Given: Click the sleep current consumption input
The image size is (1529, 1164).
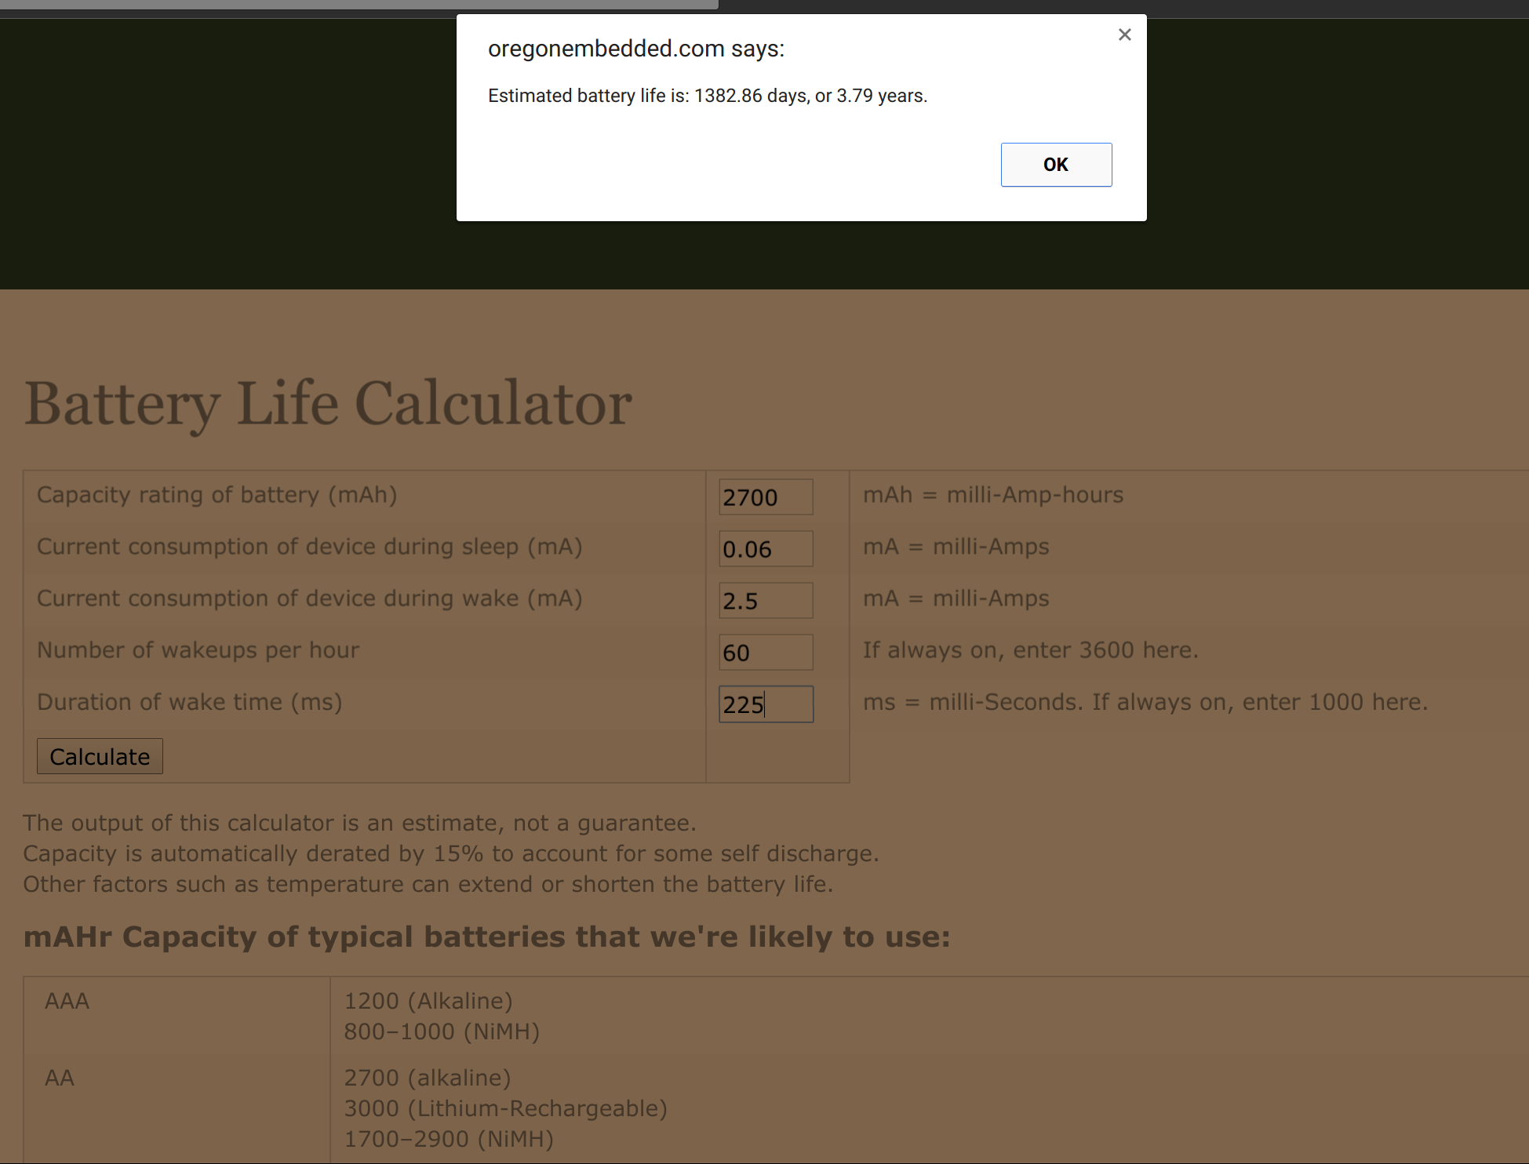Looking at the screenshot, I should pyautogui.click(x=764, y=548).
